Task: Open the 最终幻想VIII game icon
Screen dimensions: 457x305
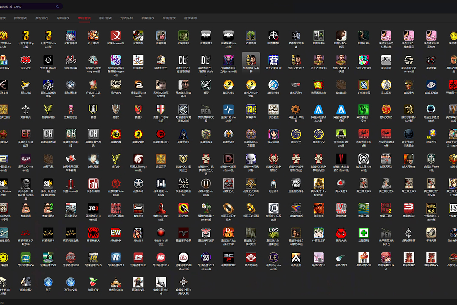Action: 363,258
